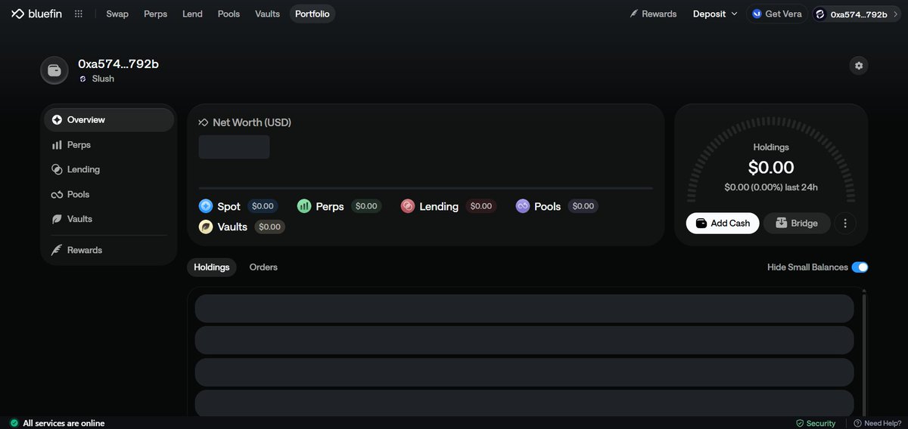This screenshot has width=908, height=429.
Task: Expand the Deposit dropdown
Action: pyautogui.click(x=715, y=14)
